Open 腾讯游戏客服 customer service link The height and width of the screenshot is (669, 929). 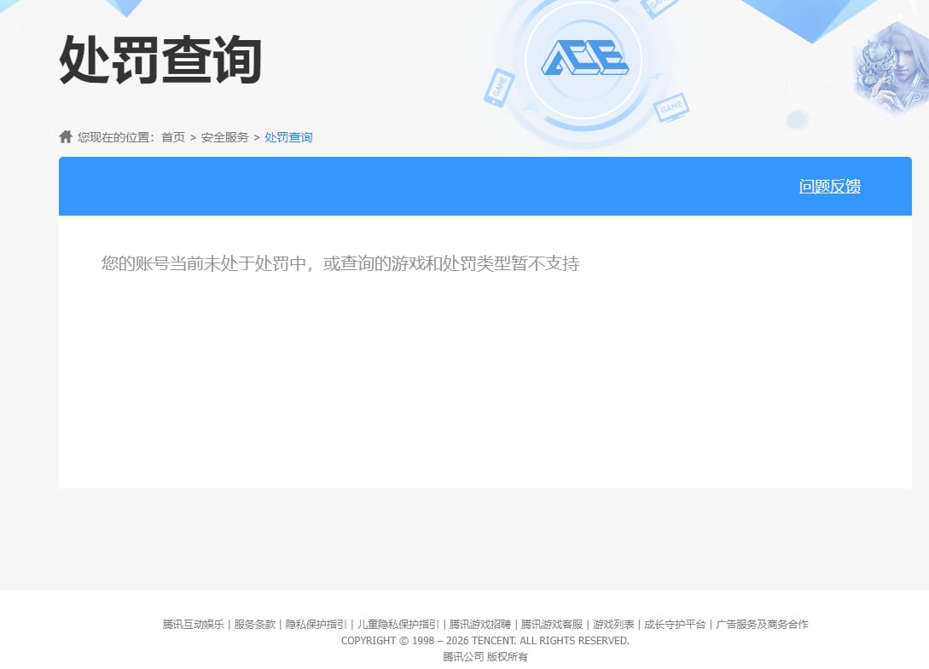pyautogui.click(x=555, y=624)
